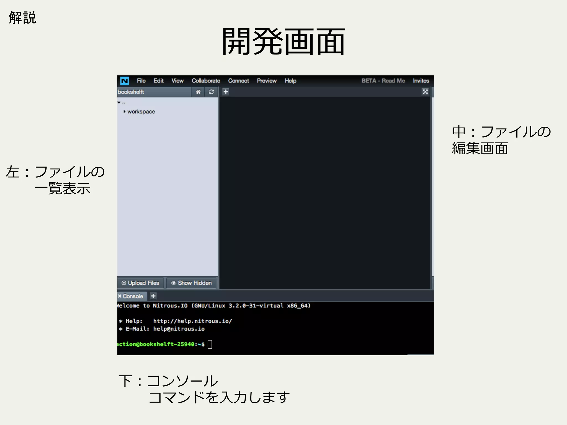The width and height of the screenshot is (567, 425).
Task: Close the Console tab via x icon
Action: coord(120,296)
